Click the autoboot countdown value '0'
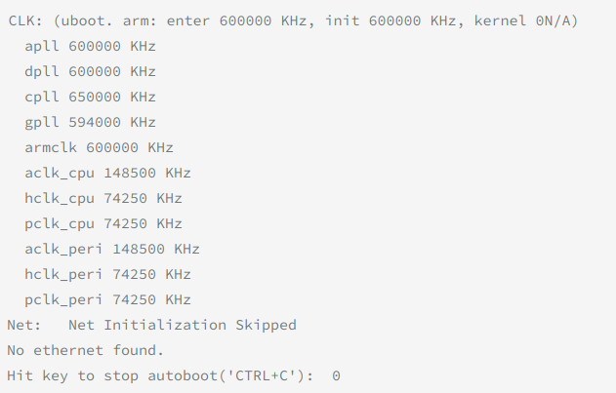This screenshot has width=616, height=393. point(336,375)
